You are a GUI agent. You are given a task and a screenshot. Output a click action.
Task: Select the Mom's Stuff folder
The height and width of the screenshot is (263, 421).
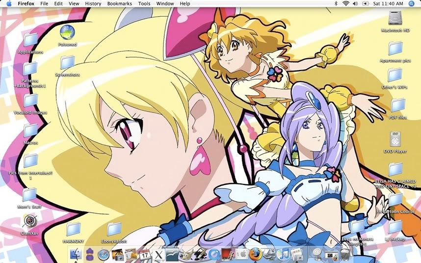point(29,198)
